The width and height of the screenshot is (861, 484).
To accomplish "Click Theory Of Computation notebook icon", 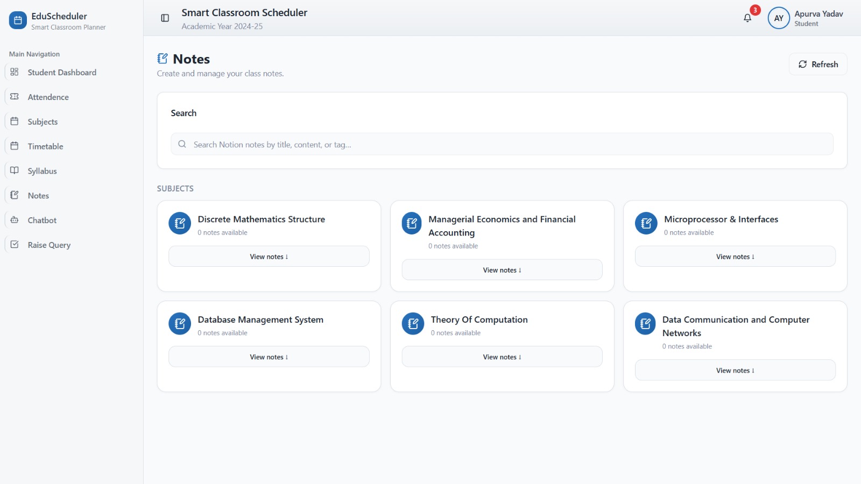I will (x=413, y=324).
